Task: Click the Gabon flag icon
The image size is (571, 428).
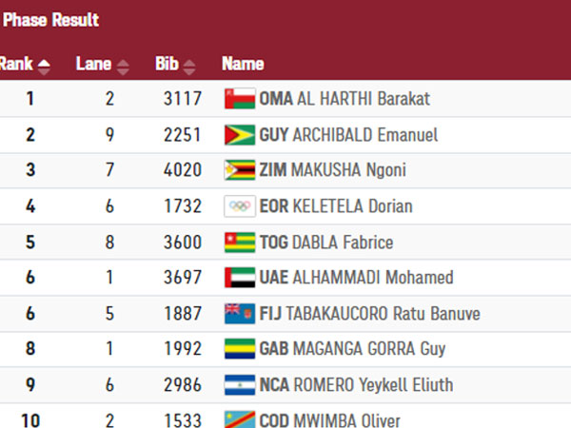Action: coord(239,349)
